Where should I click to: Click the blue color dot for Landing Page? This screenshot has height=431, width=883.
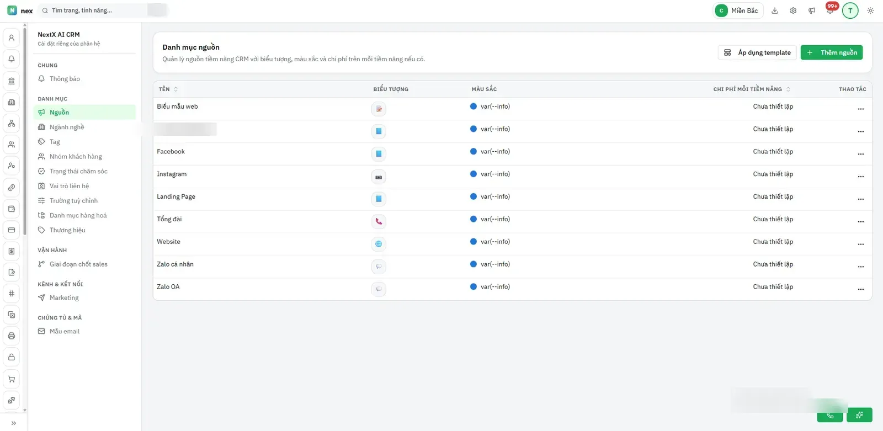[474, 196]
